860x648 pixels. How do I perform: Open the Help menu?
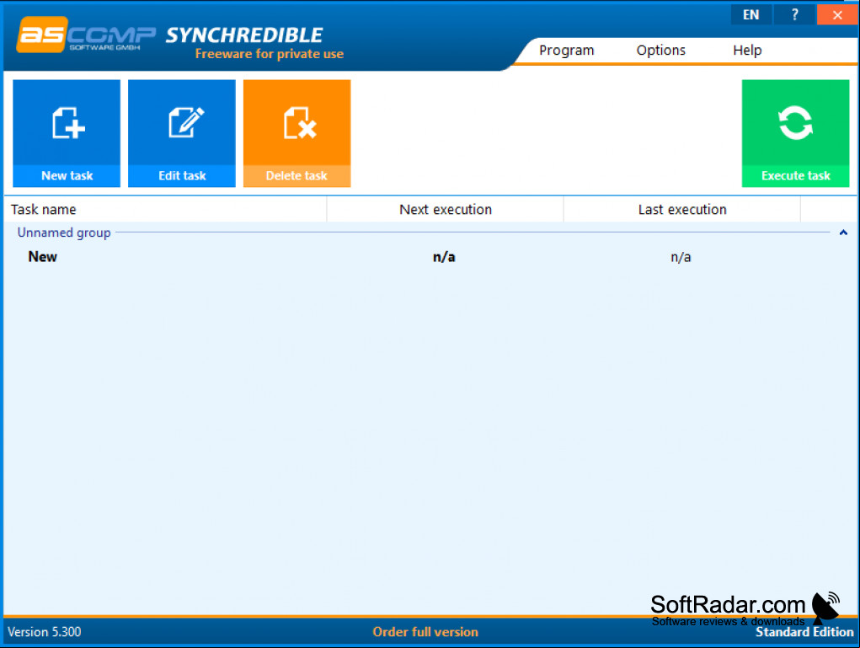(x=747, y=51)
